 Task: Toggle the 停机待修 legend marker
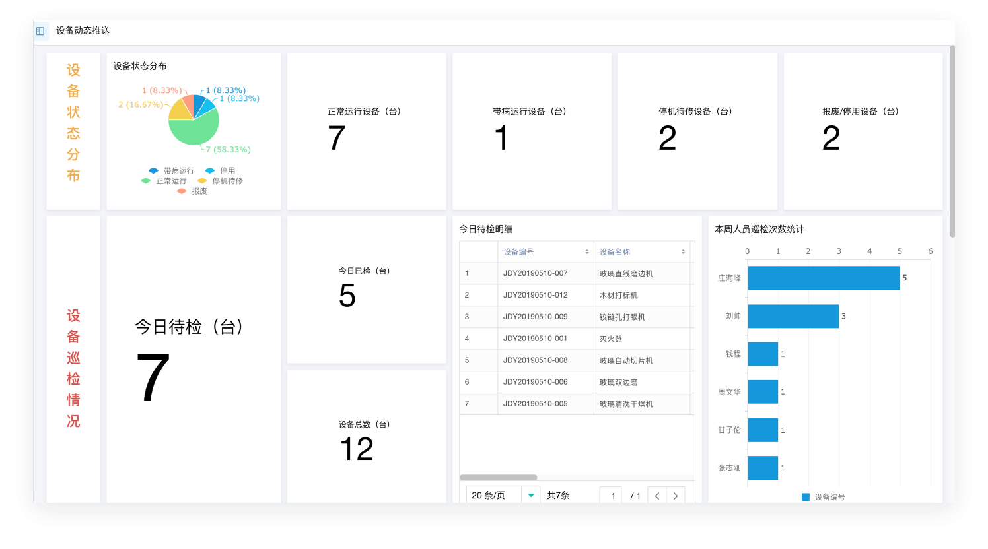(x=202, y=181)
